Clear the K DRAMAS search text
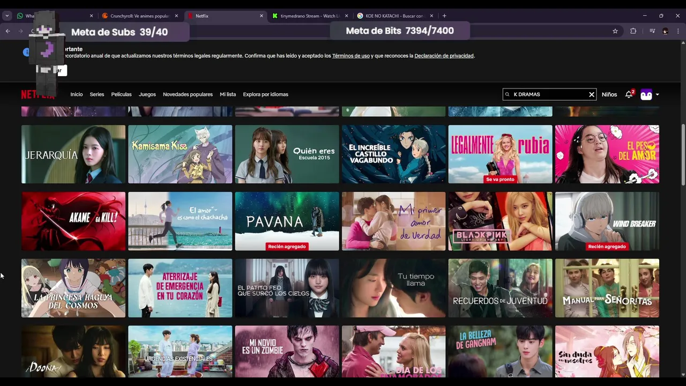686x386 pixels. click(x=592, y=94)
